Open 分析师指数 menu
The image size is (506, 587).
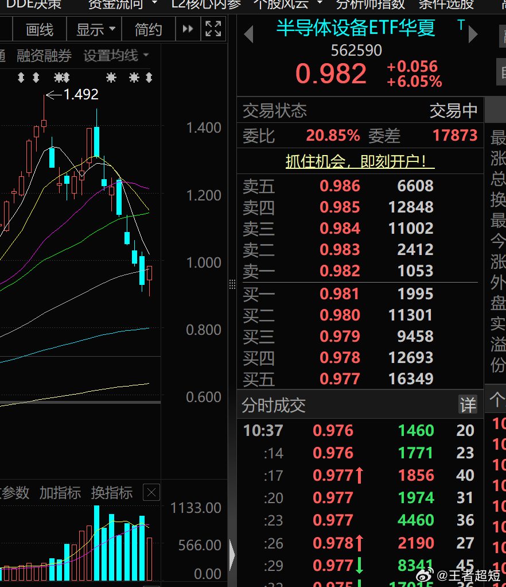pos(371,5)
